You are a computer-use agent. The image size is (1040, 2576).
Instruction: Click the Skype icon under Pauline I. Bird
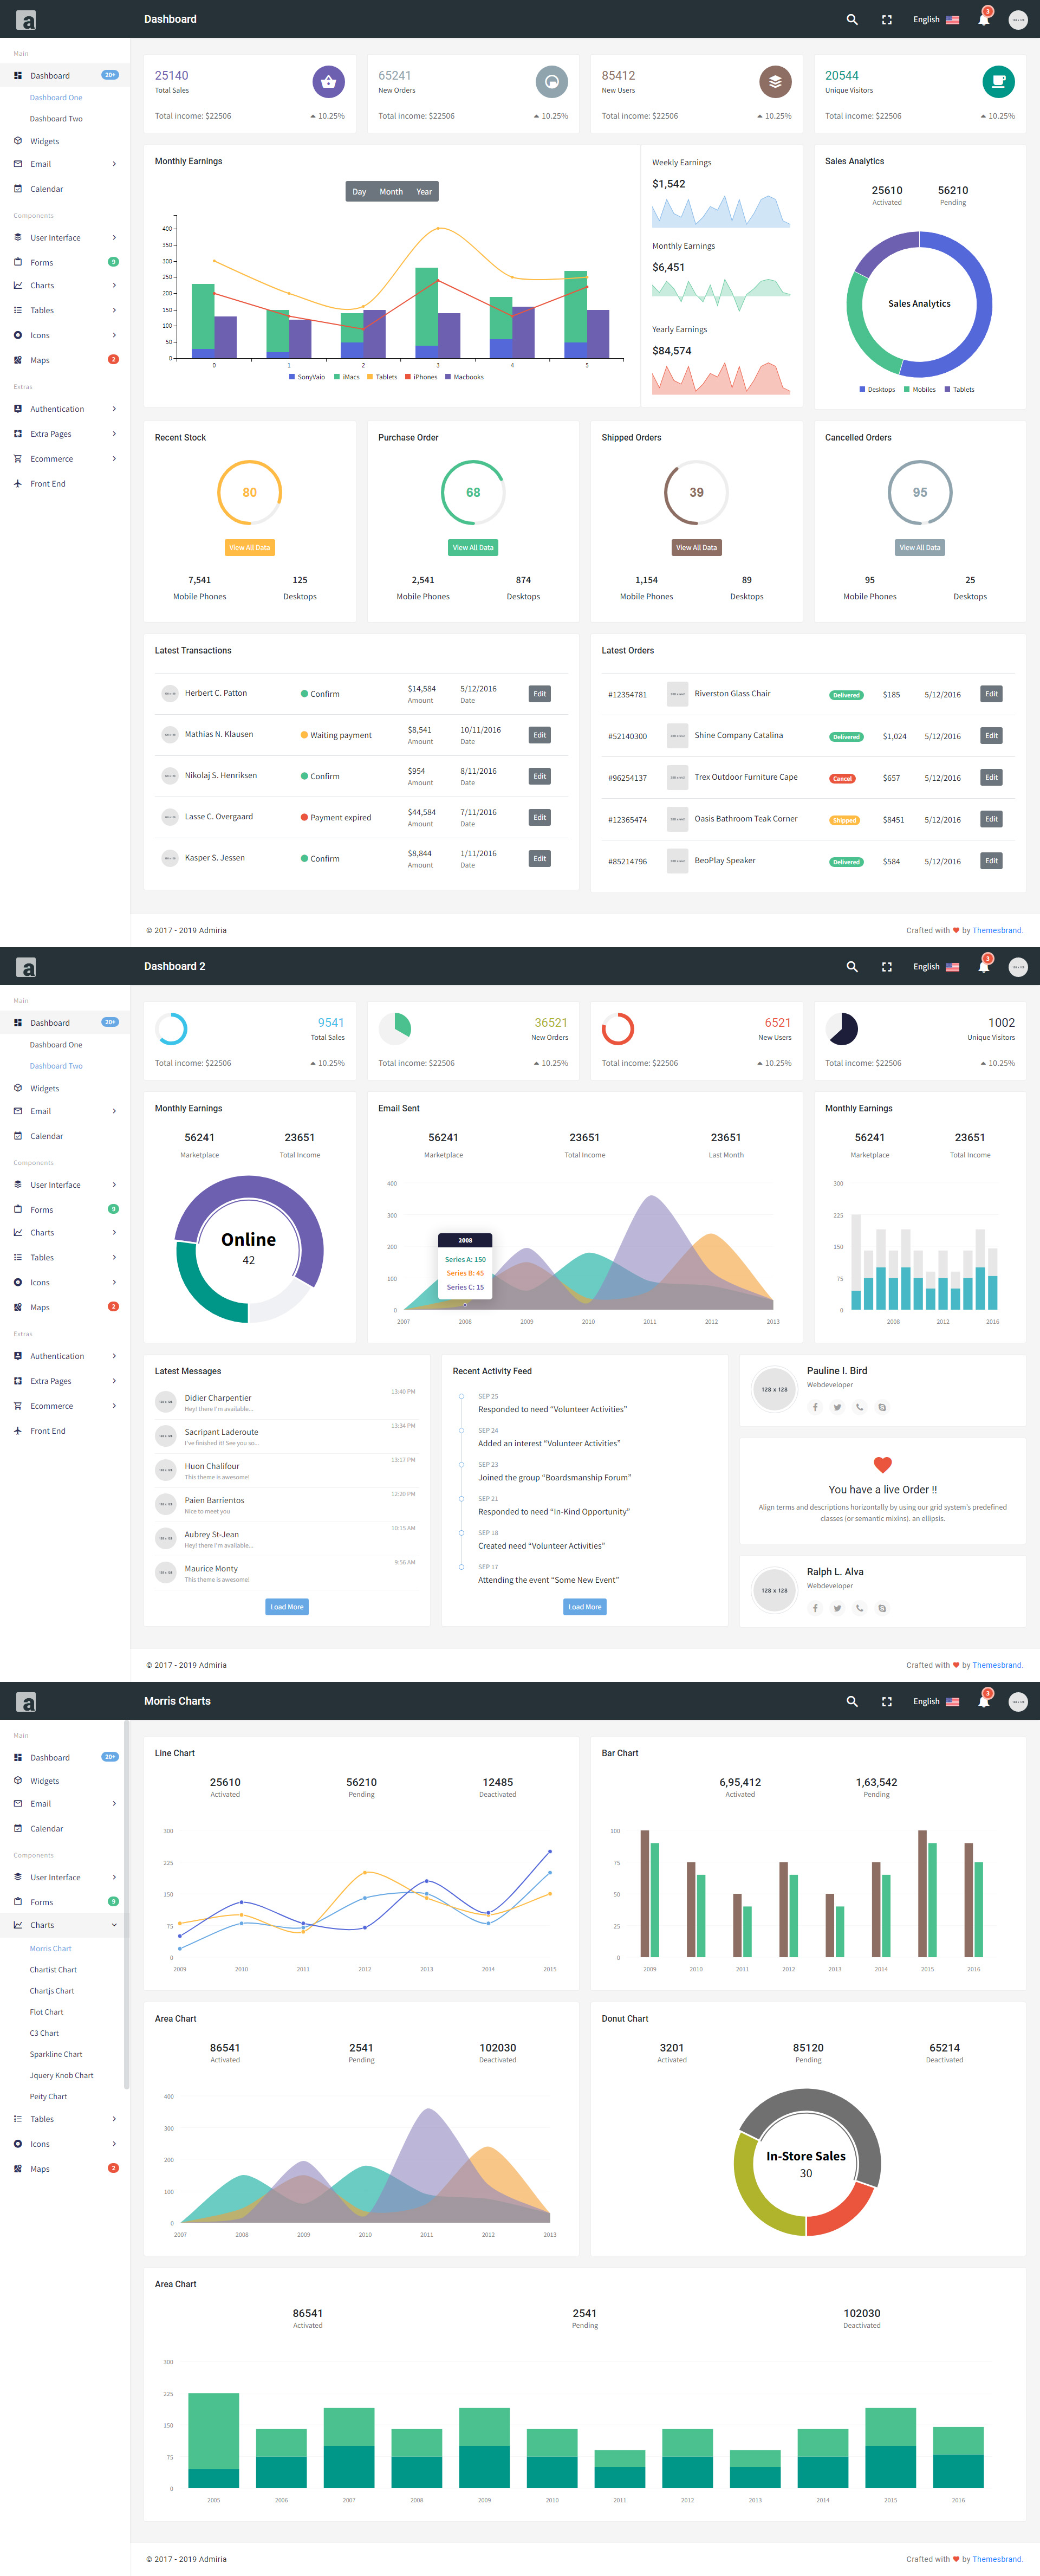[882, 1407]
